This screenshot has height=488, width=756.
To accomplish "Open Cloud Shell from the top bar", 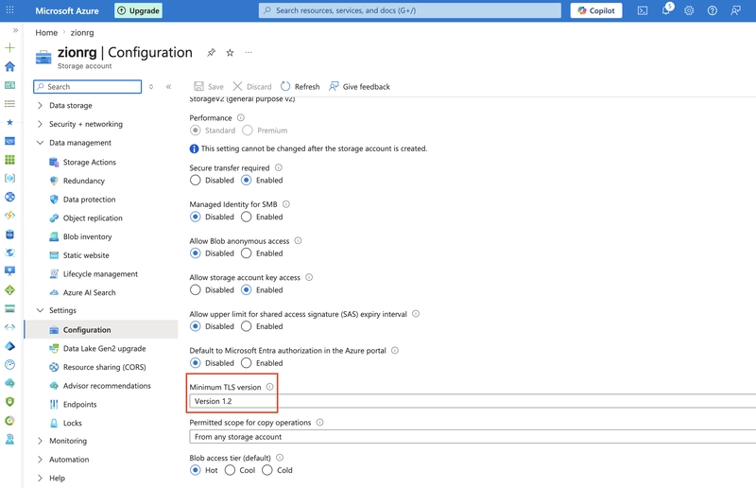I will click(x=643, y=10).
